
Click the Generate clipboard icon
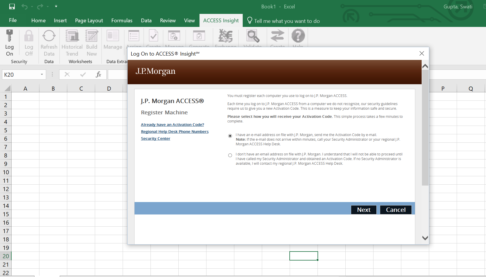(x=199, y=36)
